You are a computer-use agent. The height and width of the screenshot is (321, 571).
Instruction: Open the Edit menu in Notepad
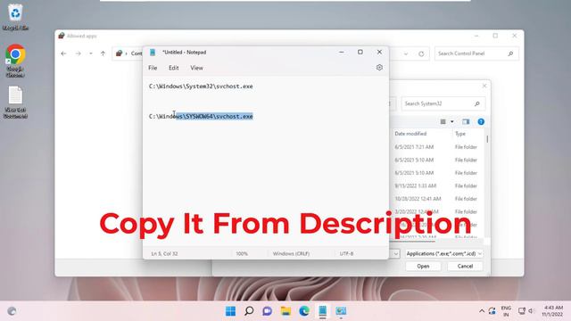point(174,68)
